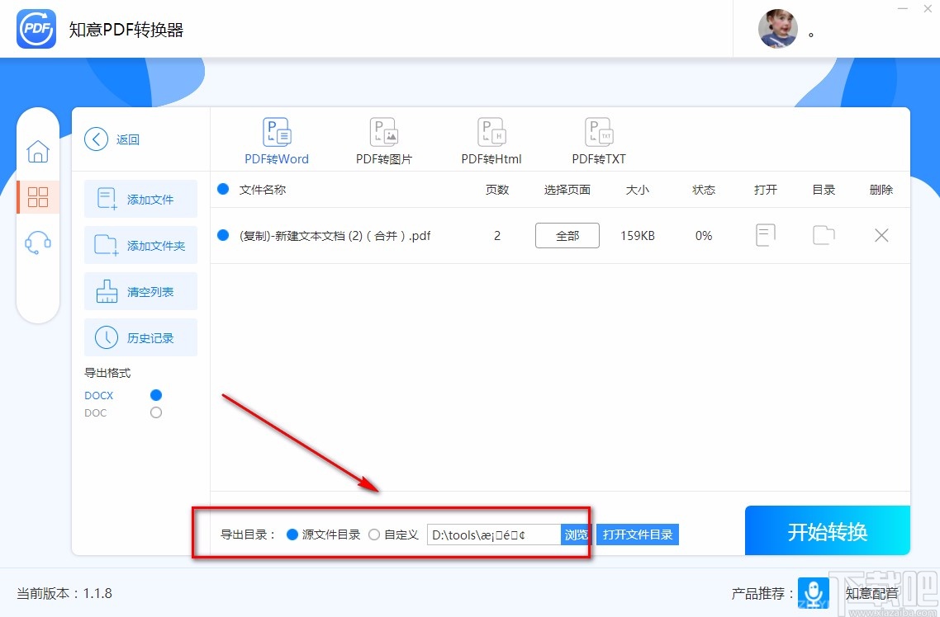The height and width of the screenshot is (617, 940).
Task: Click 全部 to choose pages
Action: tap(567, 235)
